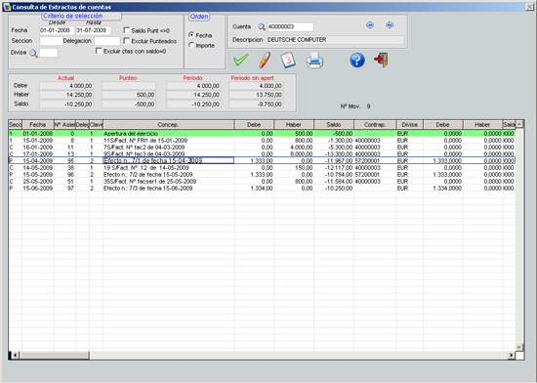This screenshot has height=383, width=537.
Task: Click the Periodo sin apert. Saldo -9.750,00
Action: [256, 105]
